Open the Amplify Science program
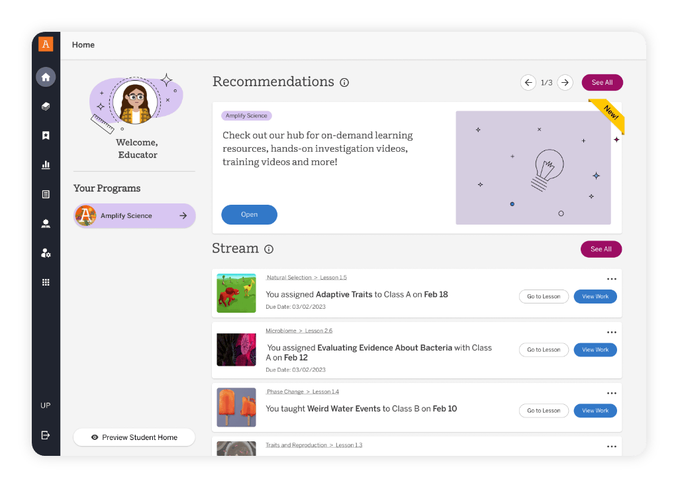This screenshot has height=487, width=678. [134, 216]
